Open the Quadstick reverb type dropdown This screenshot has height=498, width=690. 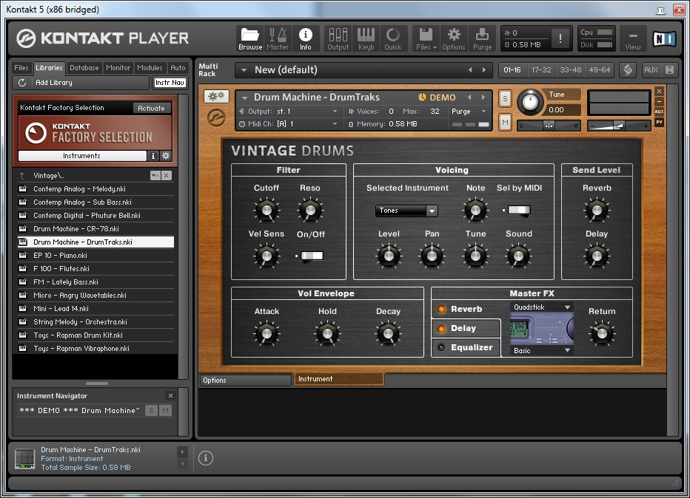click(567, 307)
